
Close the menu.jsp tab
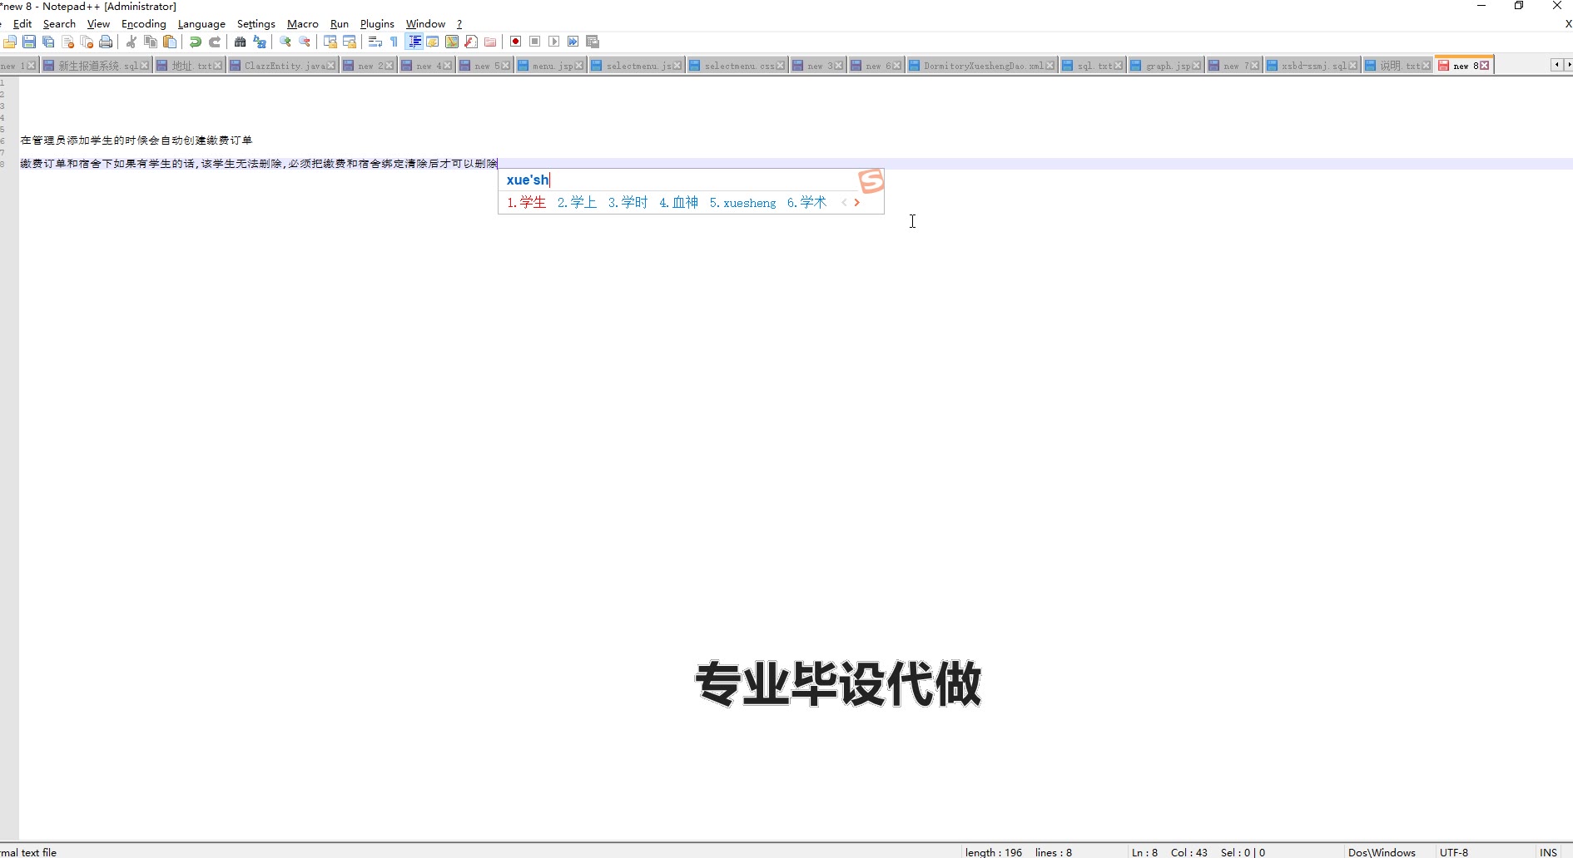tap(578, 66)
